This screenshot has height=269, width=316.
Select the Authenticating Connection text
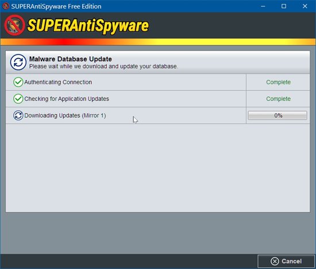pyautogui.click(x=58, y=82)
